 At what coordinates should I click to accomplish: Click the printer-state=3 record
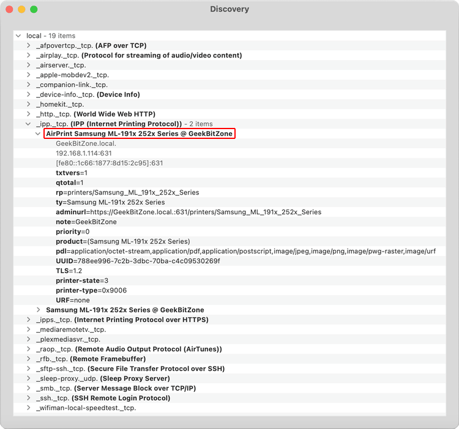coord(82,281)
